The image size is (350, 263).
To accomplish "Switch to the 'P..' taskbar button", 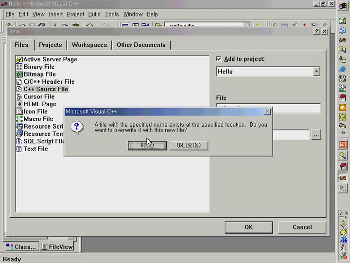I will click(343, 188).
